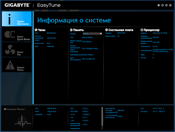Viewport: 175px width, 132px height.
Task: Click the 802.00 MHZ CPU clock value under Часы
Action: pyautogui.click(x=51, y=33)
